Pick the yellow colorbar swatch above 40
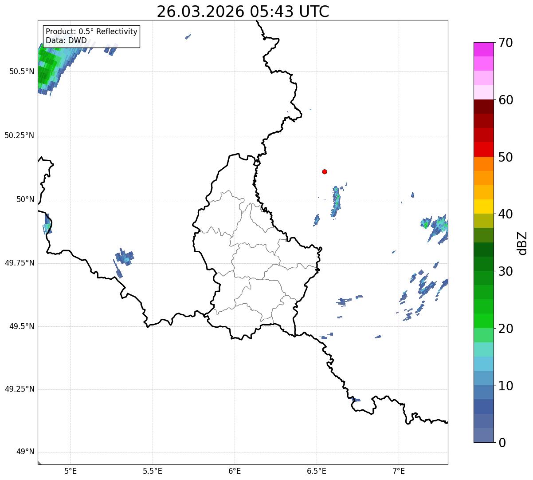Image resolution: width=533 pixels, height=480 pixels. (x=483, y=207)
